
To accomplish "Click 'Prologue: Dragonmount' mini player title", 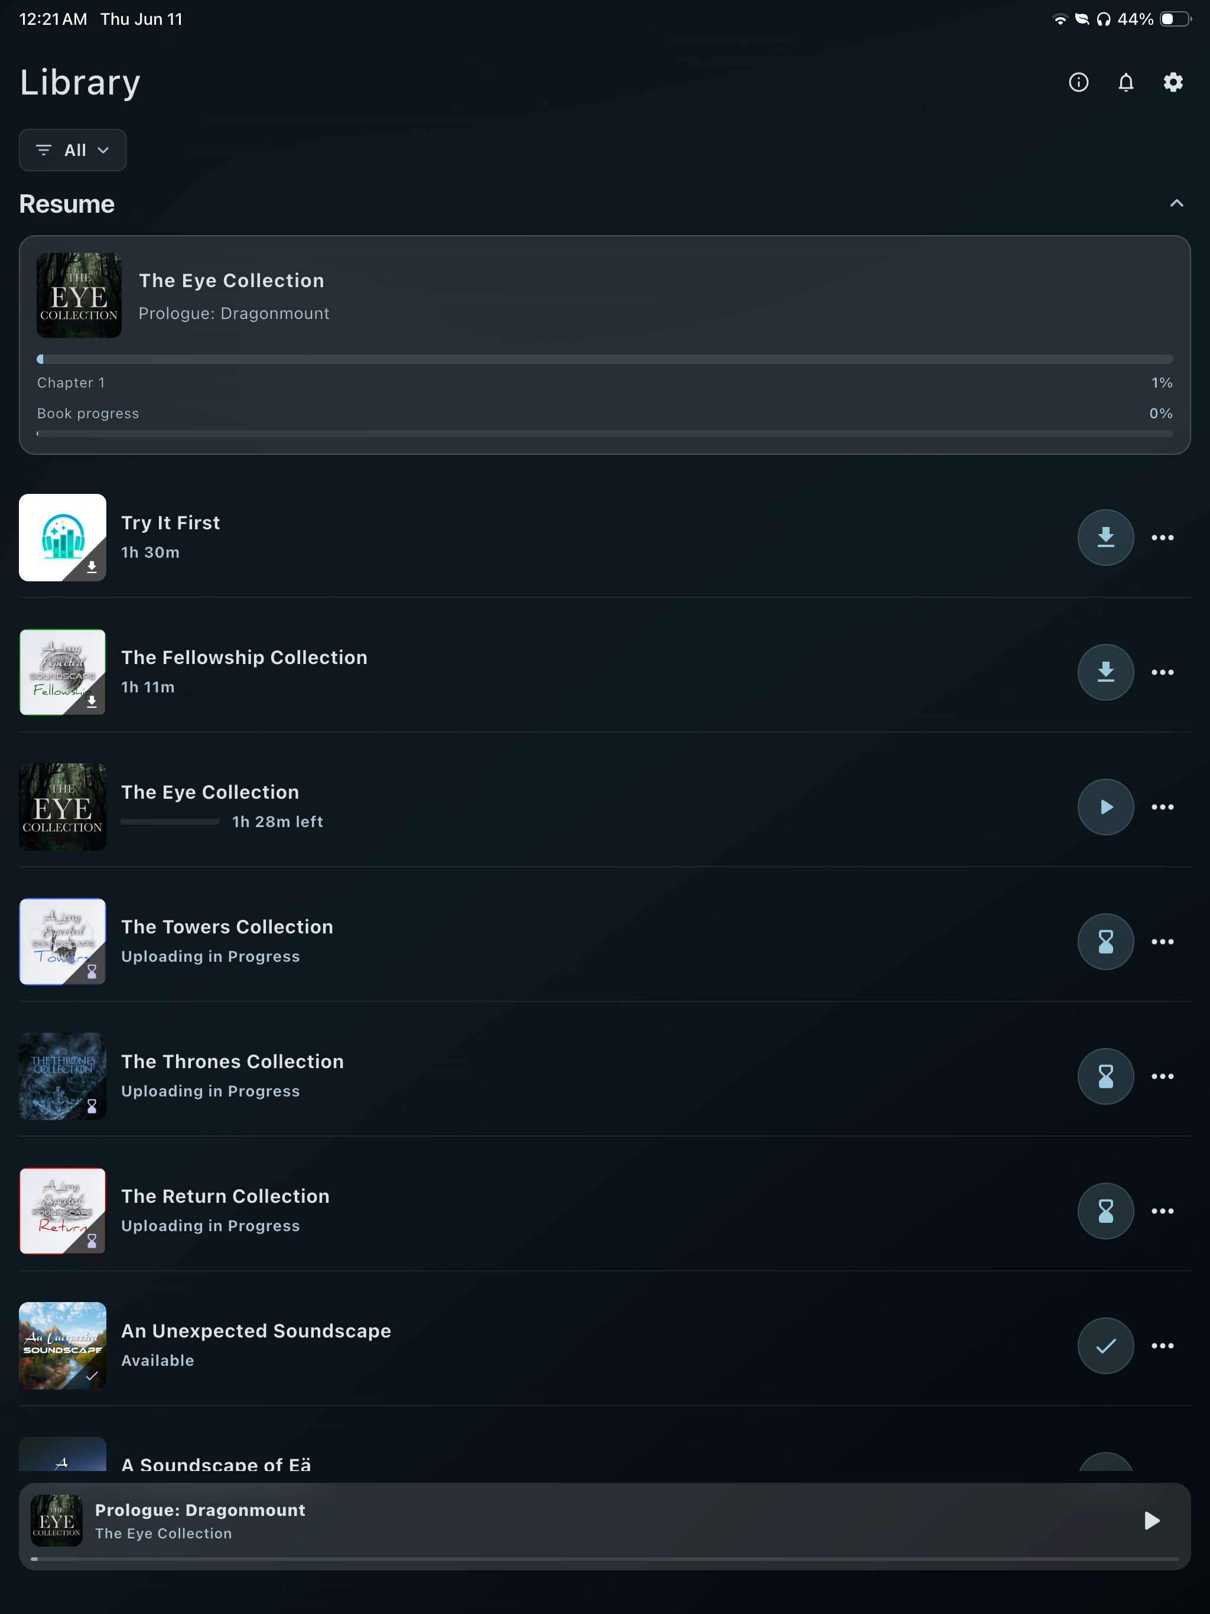I will 200,1511.
